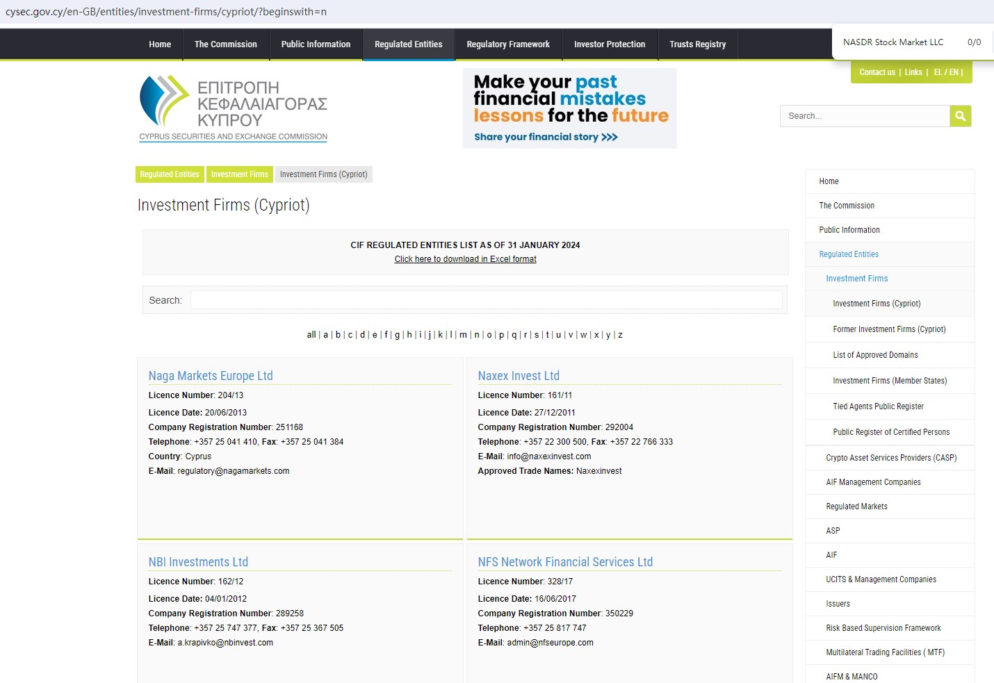
Task: Filter firms by letter 'c'
Action: pos(350,335)
